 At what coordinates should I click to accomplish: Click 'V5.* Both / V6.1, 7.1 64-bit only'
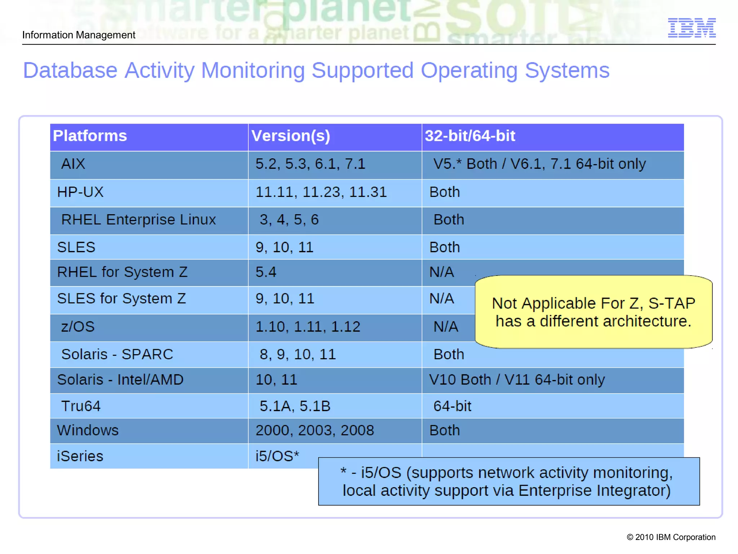[539, 164]
